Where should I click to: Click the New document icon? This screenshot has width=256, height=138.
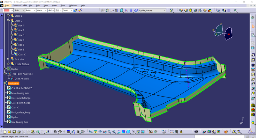click(4, 132)
